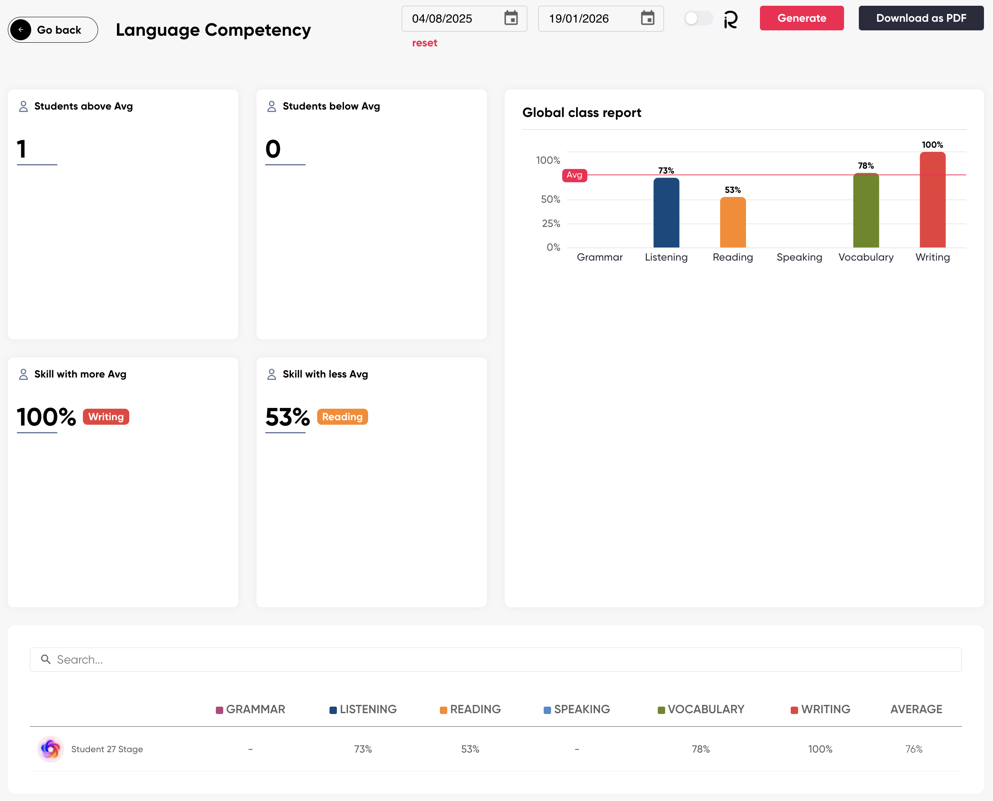Image resolution: width=993 pixels, height=801 pixels.
Task: Click the Search input field
Action: pyautogui.click(x=496, y=659)
